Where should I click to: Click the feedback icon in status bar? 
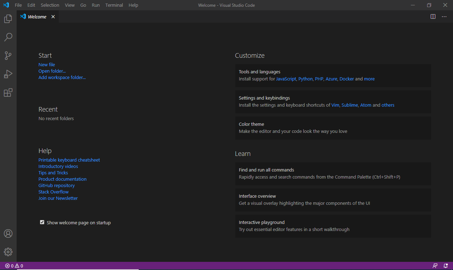pos(435,266)
